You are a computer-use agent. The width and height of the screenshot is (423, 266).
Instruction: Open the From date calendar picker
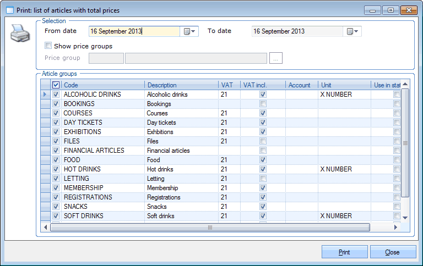189,31
